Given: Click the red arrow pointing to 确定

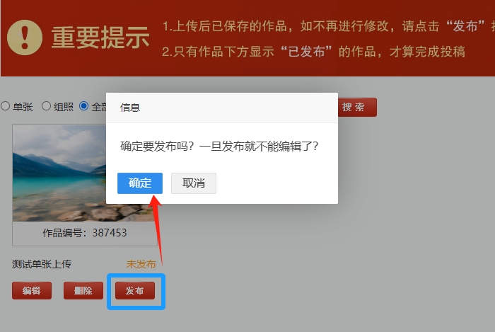Looking at the screenshot, I should click(156, 231).
